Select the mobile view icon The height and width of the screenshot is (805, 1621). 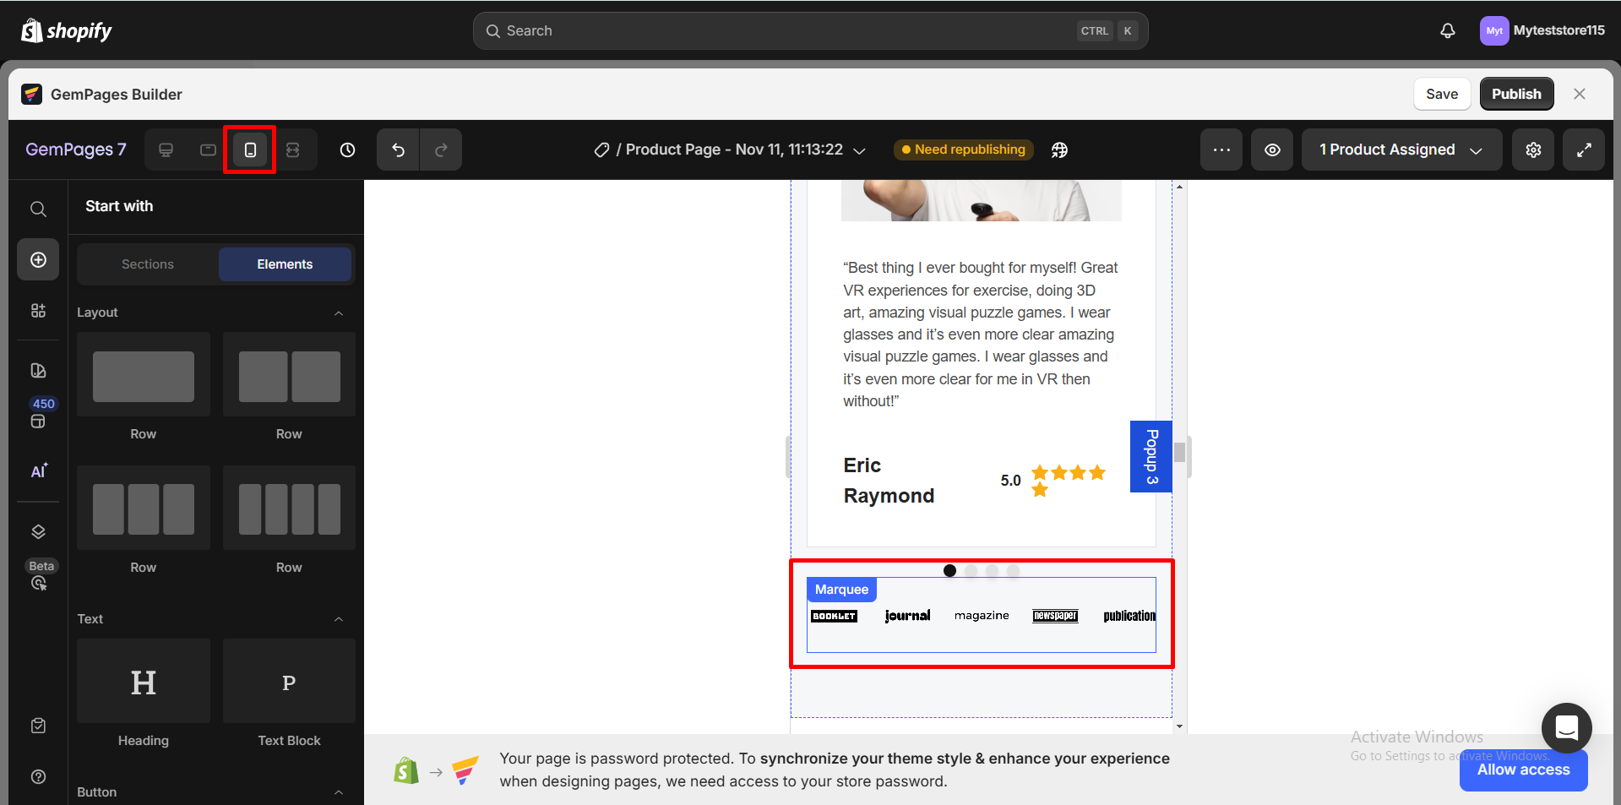click(x=250, y=150)
